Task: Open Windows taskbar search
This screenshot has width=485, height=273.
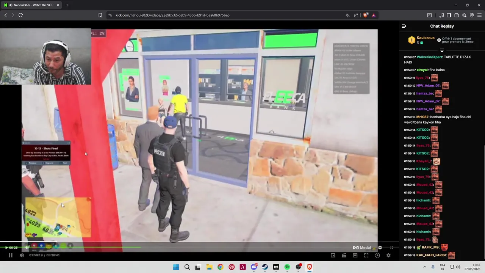Action: pos(187,267)
